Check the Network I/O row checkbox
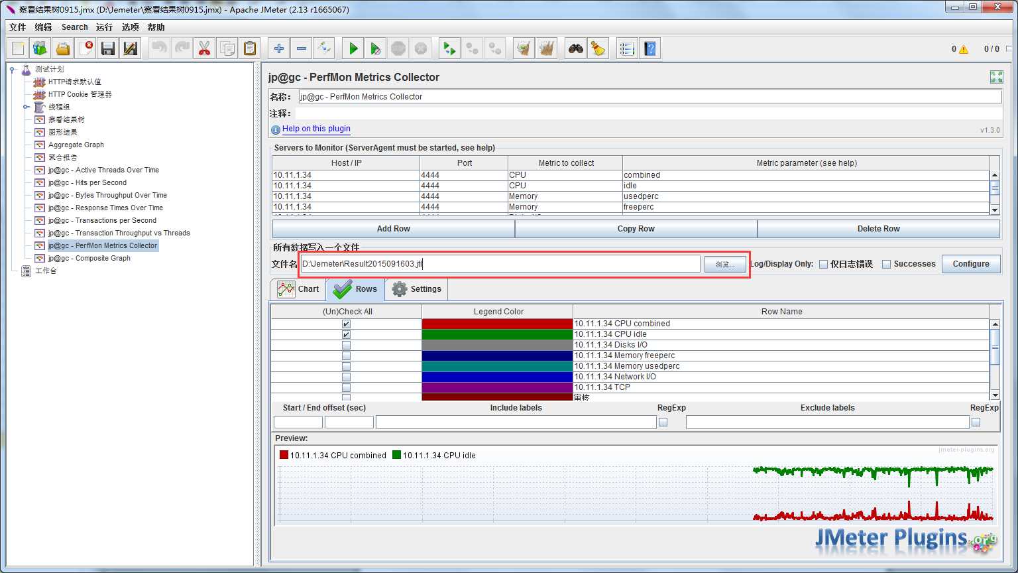Screen dimensions: 1018x573 346,377
